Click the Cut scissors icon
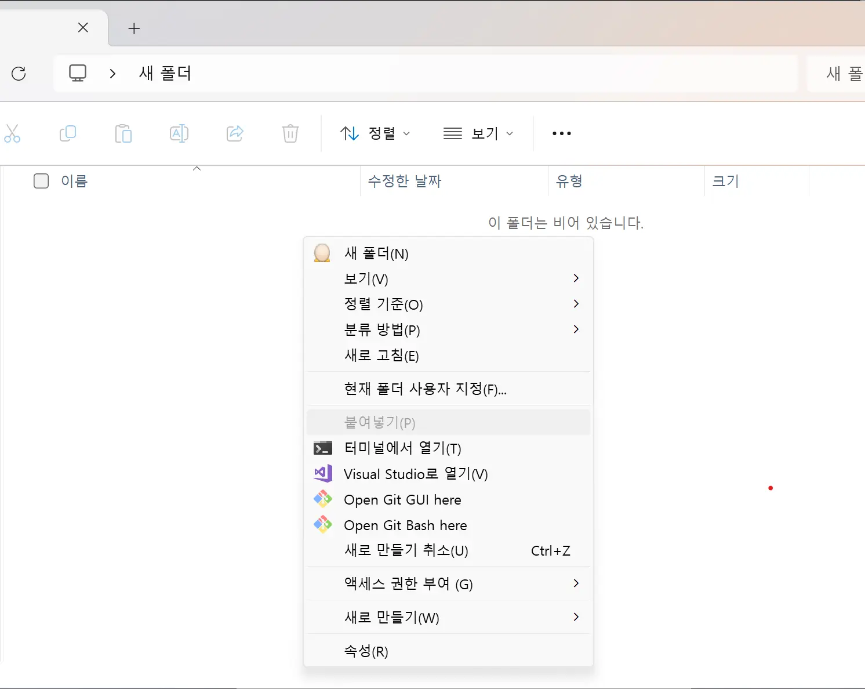This screenshot has height=689, width=865. (x=12, y=133)
